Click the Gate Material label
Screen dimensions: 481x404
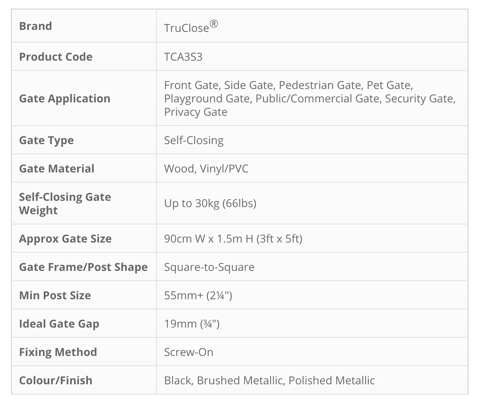point(56,169)
